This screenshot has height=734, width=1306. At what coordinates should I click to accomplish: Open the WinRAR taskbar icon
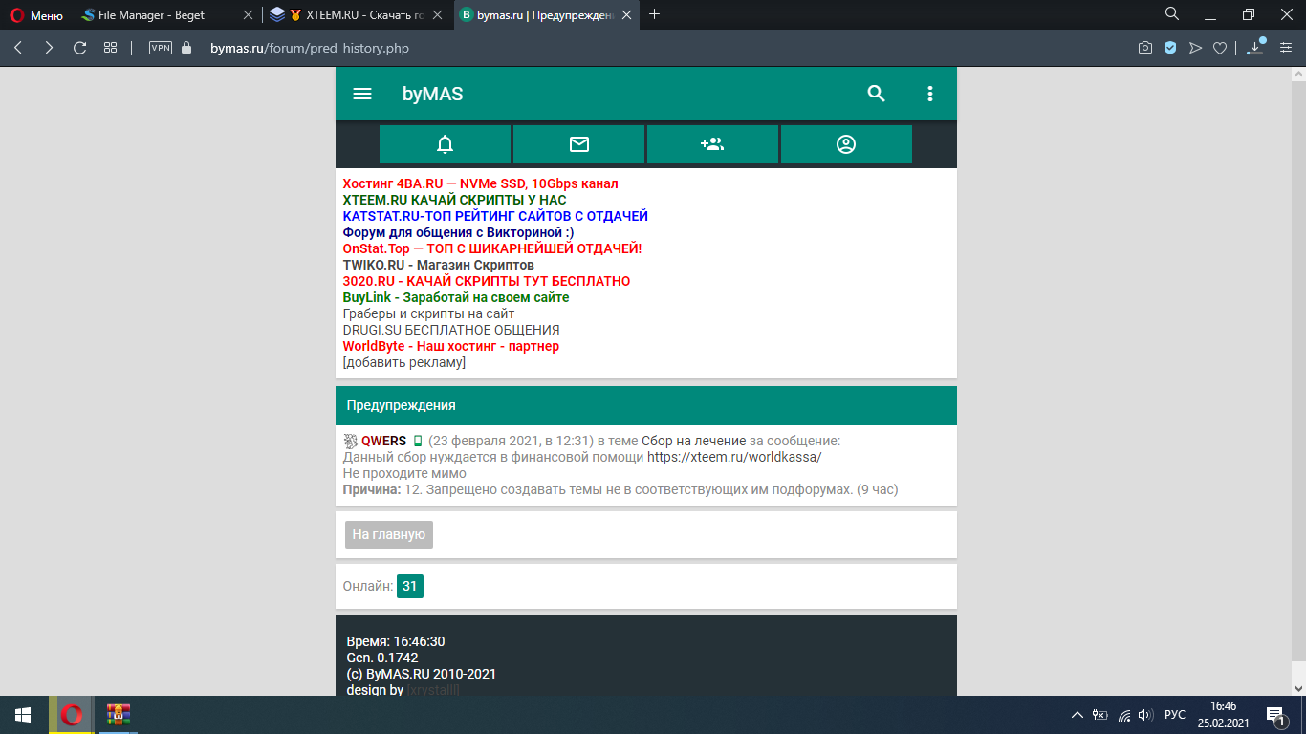pos(118,714)
